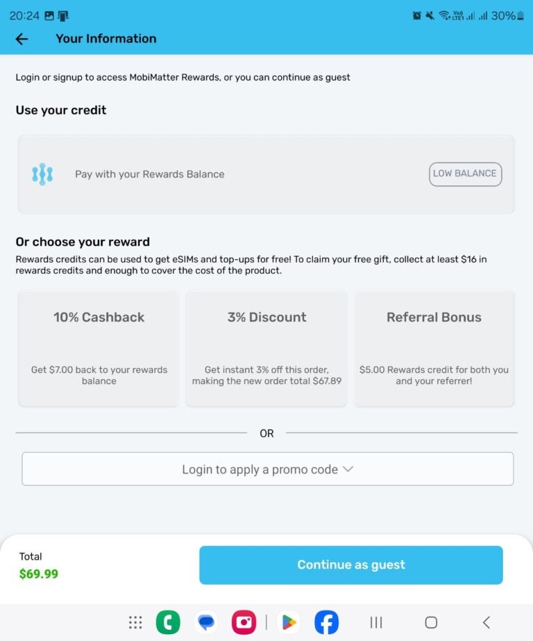The height and width of the screenshot is (641, 533).
Task: Open the app drawer grid icon
Action: (135, 622)
